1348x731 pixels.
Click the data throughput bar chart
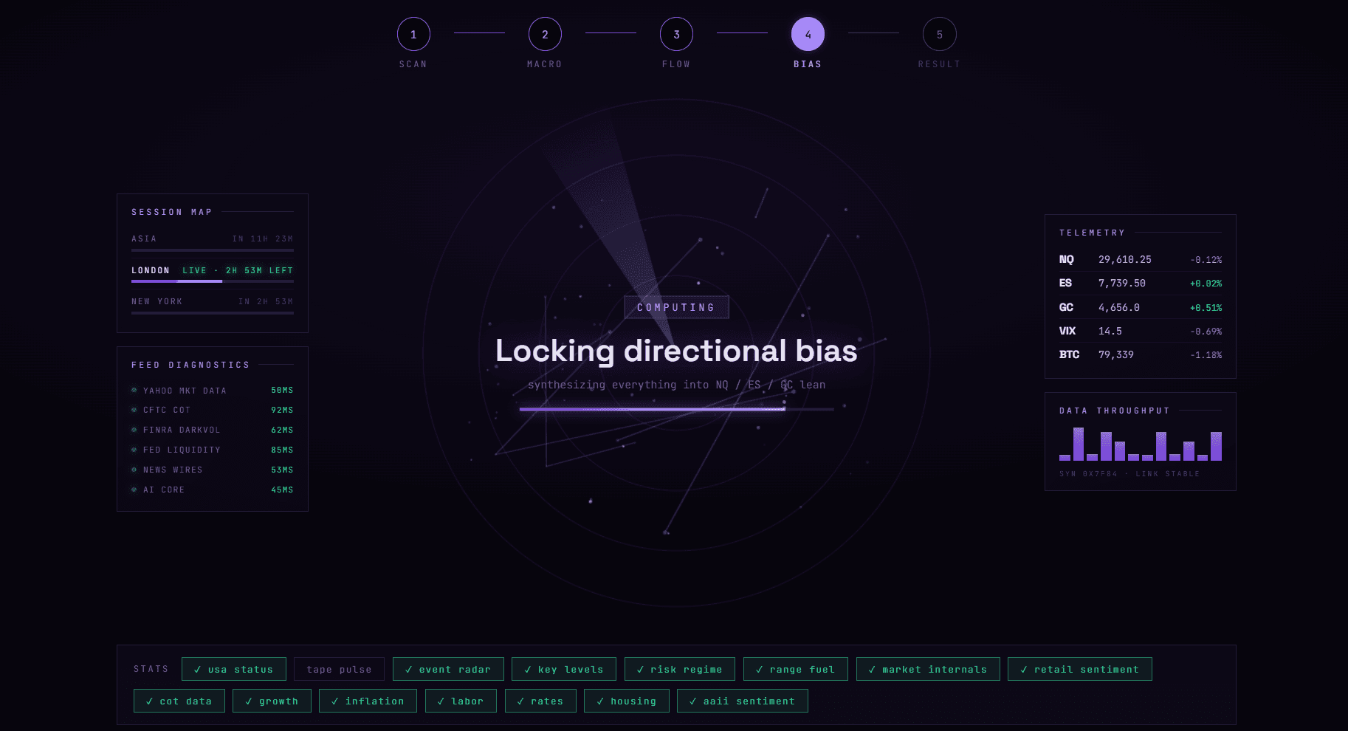coord(1141,445)
